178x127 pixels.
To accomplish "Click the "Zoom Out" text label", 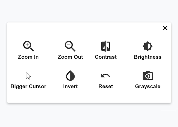I will [70, 57].
